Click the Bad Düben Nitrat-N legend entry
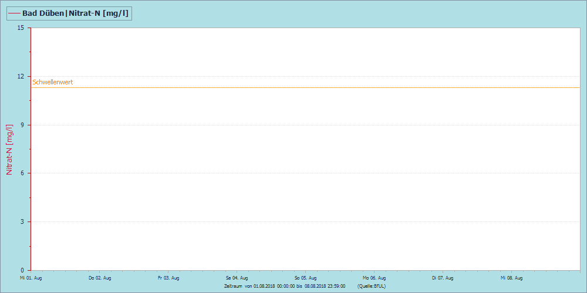 tap(69, 13)
